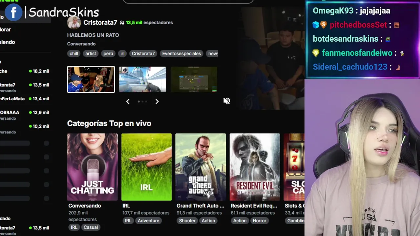Select IRL tag under Conversando
This screenshot has height=236, width=420.
[x=74, y=227]
